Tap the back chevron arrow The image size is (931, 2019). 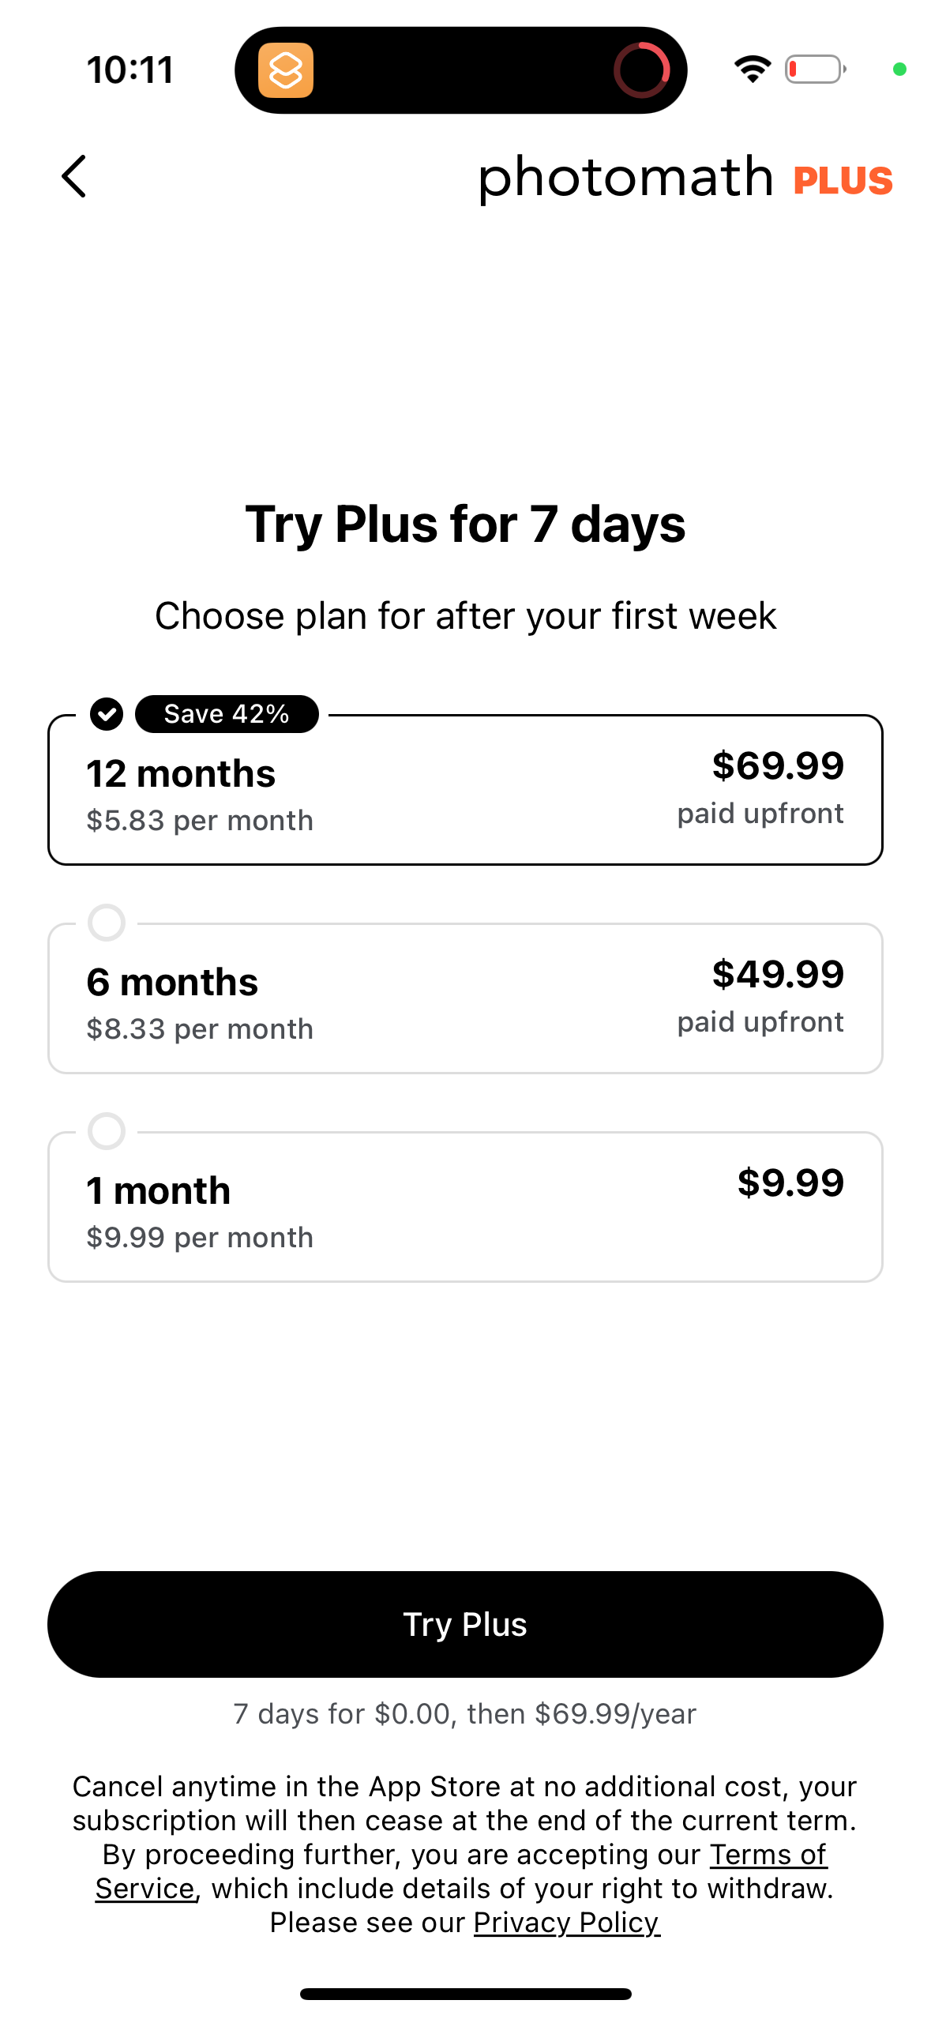pos(74,176)
